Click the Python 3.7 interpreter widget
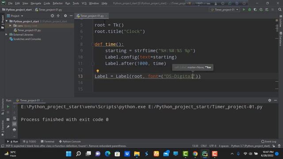Screen dimensions: 283x159 coord(251,146)
